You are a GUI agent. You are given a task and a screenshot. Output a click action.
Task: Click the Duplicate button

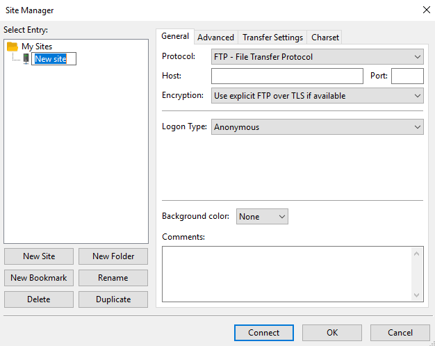(113, 299)
